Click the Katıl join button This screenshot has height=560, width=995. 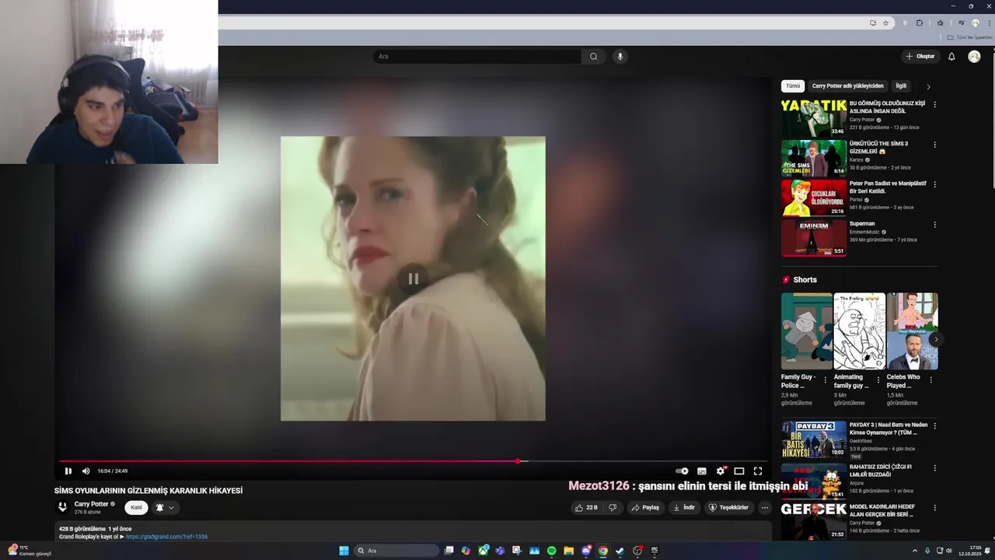click(137, 507)
